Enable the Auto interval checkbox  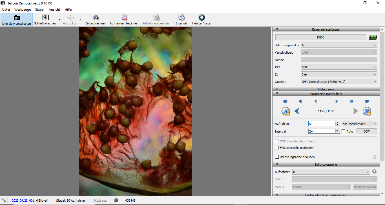click(343, 131)
